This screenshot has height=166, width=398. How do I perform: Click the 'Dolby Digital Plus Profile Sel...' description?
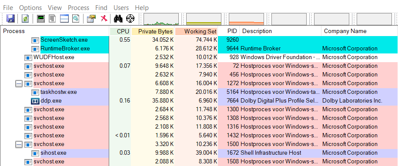coord(279,101)
